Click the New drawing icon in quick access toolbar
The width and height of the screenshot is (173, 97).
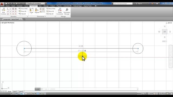point(6,4)
